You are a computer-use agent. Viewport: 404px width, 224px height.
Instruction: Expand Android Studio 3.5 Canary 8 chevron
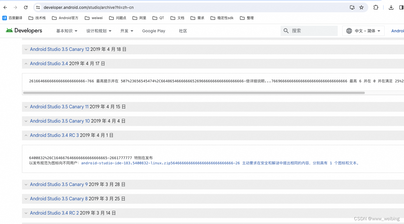pyautogui.click(x=26, y=199)
